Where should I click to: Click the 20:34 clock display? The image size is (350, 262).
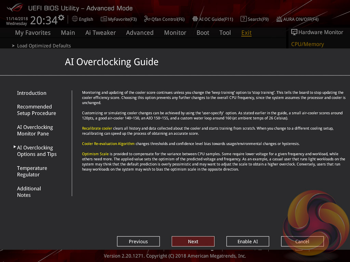pos(44,20)
